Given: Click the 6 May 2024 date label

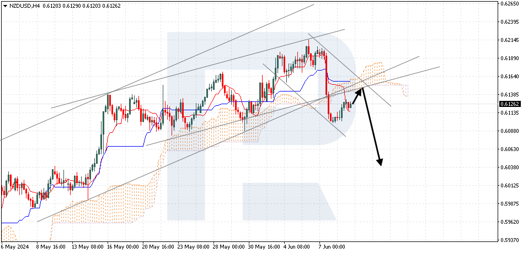Looking at the screenshot, I should click(x=15, y=247).
